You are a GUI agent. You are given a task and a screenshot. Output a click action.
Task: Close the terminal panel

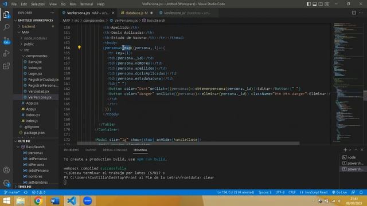362,150
